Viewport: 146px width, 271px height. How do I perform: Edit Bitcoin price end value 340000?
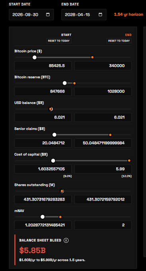coord(103,66)
